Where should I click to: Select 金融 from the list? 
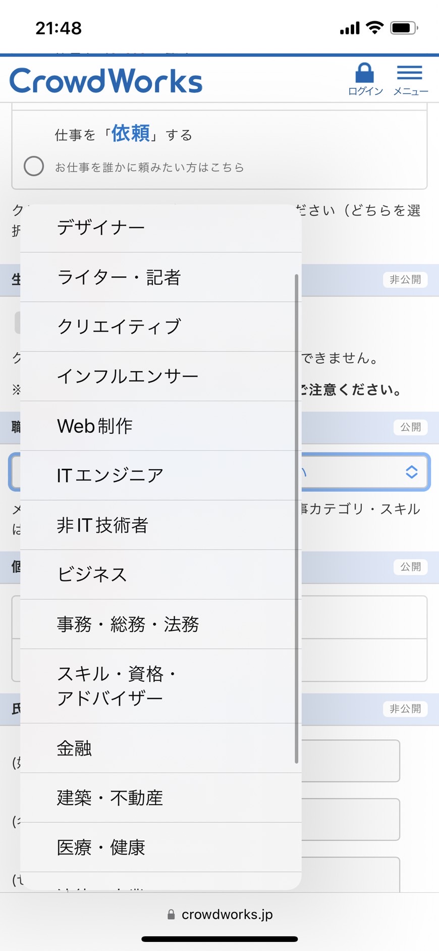(161, 748)
